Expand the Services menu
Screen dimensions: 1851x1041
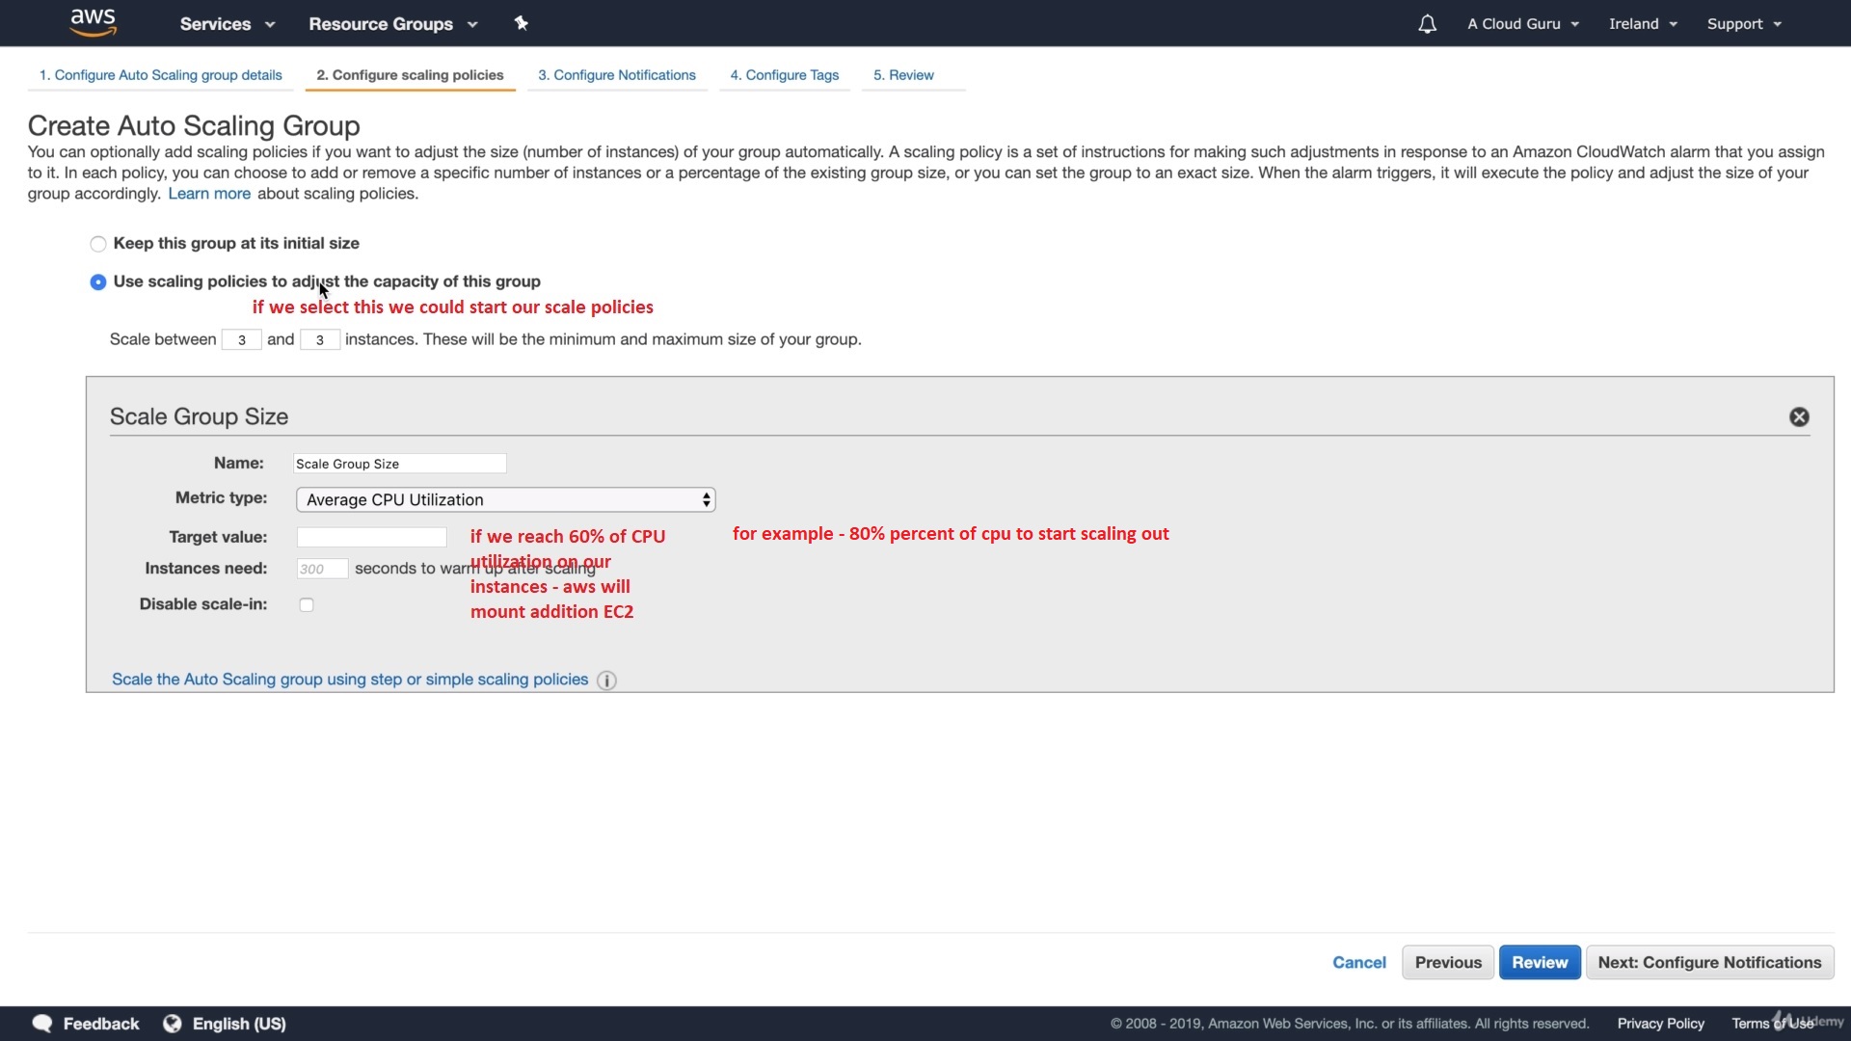tap(227, 24)
